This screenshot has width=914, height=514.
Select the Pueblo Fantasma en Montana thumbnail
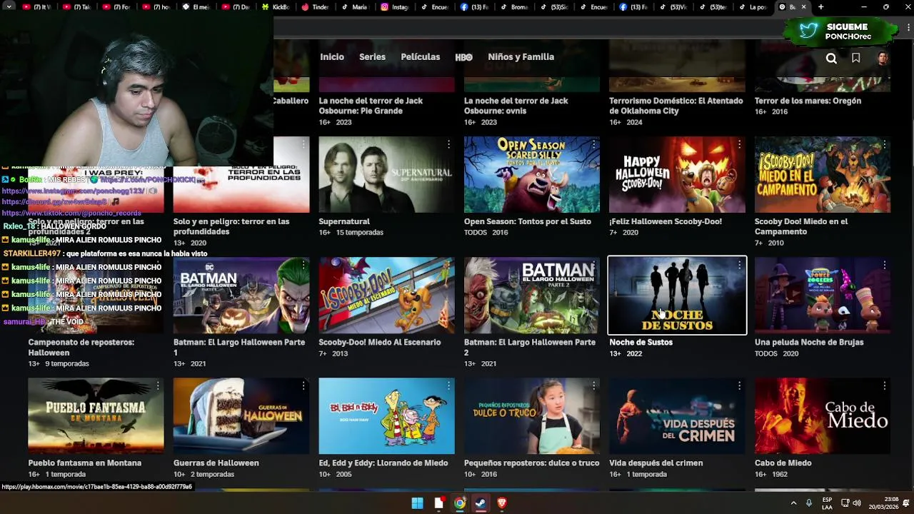tap(96, 416)
